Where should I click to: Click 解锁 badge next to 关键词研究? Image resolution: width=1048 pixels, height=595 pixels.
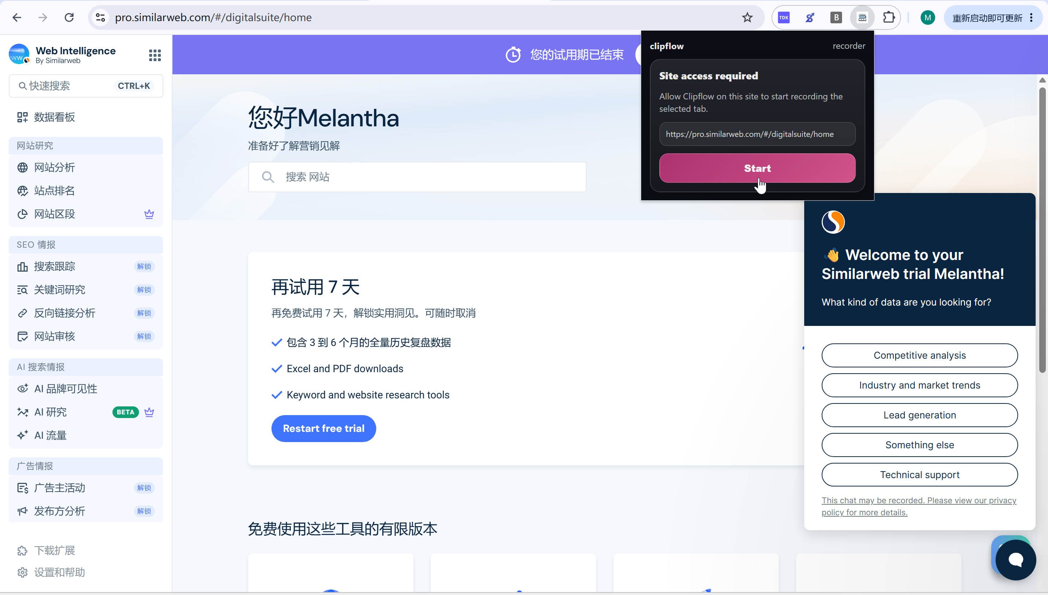tap(144, 290)
